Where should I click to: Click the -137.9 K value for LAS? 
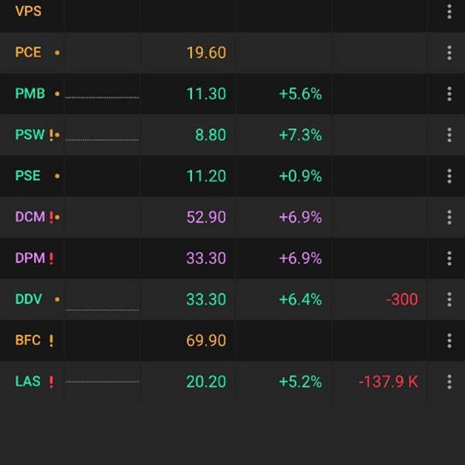[x=388, y=381]
